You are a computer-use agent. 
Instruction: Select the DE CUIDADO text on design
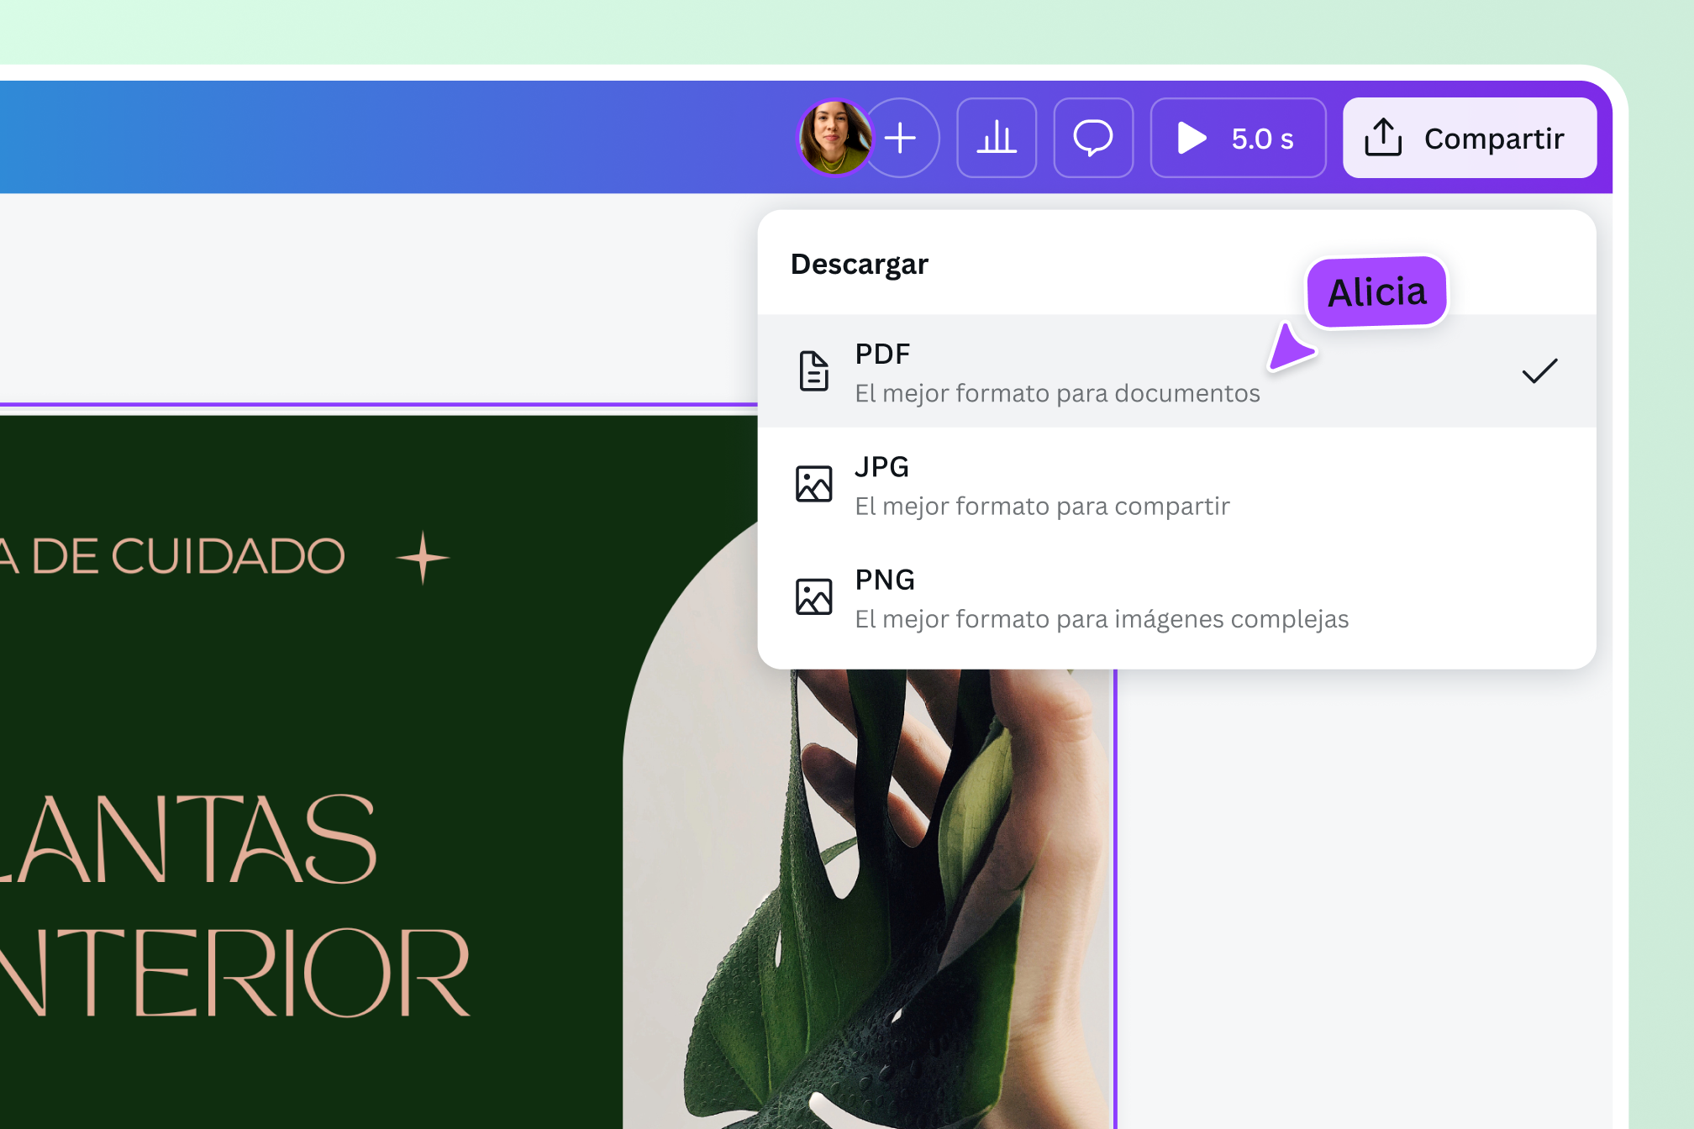188,556
